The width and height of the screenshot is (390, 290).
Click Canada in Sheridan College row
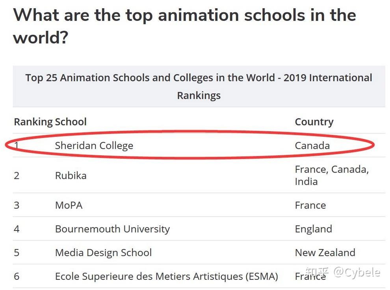pos(312,145)
